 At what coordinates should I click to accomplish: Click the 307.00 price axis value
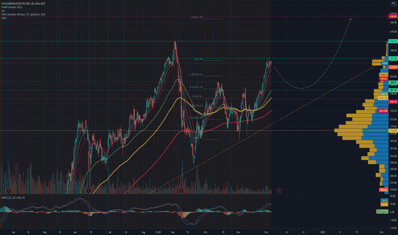pyautogui.click(x=394, y=141)
